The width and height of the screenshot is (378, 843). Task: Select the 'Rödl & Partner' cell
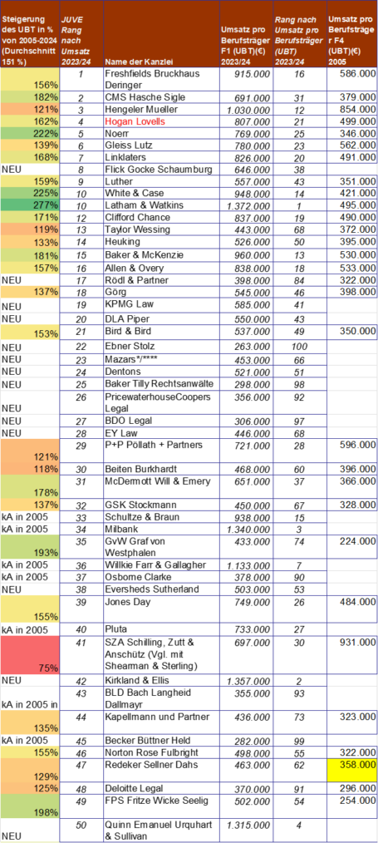click(161, 280)
